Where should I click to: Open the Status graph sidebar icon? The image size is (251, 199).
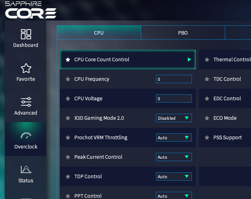[26, 170]
